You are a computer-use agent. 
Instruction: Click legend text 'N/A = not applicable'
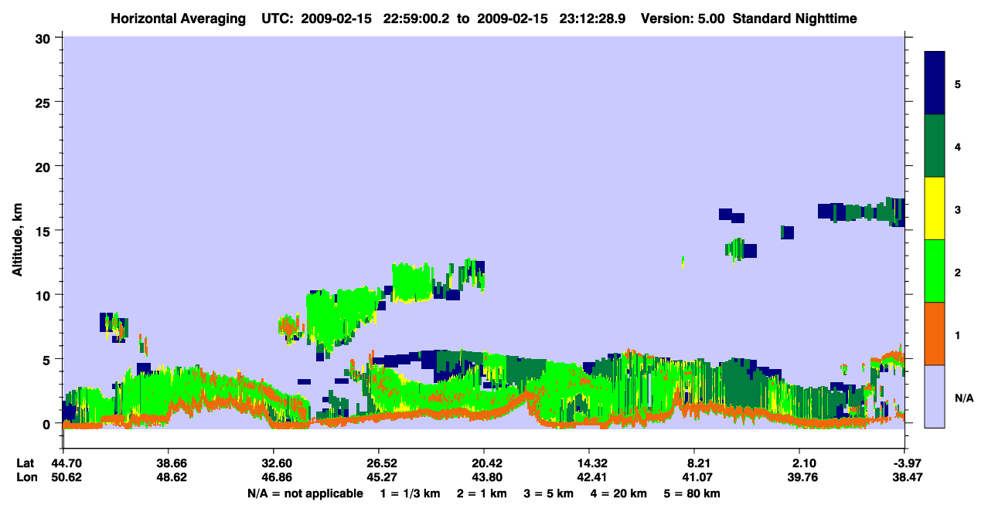click(305, 493)
